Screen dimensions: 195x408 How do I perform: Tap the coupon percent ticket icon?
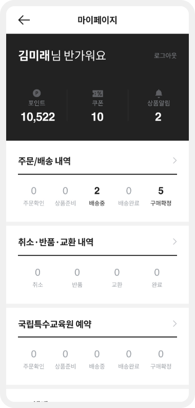tap(98, 94)
